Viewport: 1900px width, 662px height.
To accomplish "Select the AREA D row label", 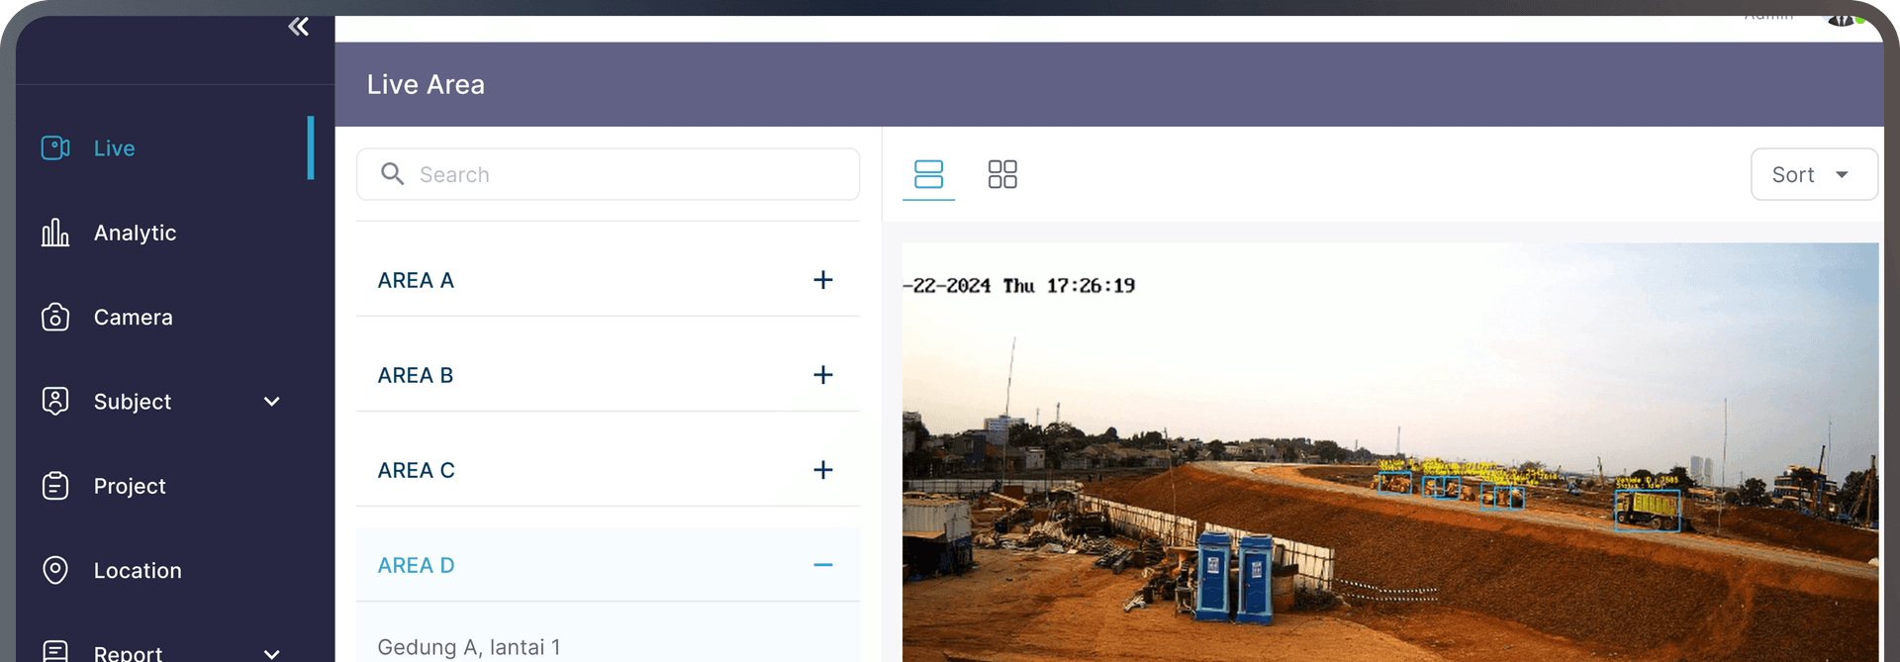I will coord(417,565).
